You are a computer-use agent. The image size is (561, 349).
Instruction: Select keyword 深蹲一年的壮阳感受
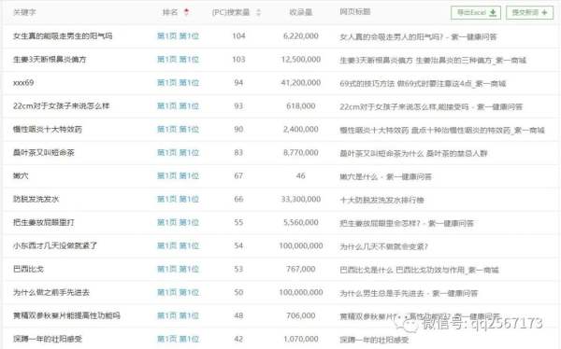click(x=48, y=339)
